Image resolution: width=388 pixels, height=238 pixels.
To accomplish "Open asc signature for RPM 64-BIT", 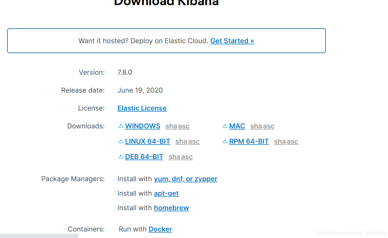I will [x=292, y=141].
